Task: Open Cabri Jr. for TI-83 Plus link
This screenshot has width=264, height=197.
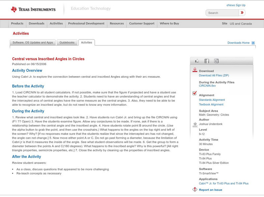Action: [x=224, y=183]
